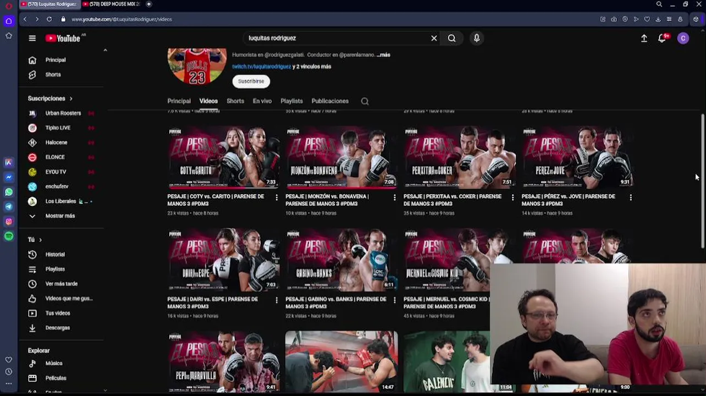Open the YouTube hamburger guide menu
Screen dimensions: 706x396
32,38
